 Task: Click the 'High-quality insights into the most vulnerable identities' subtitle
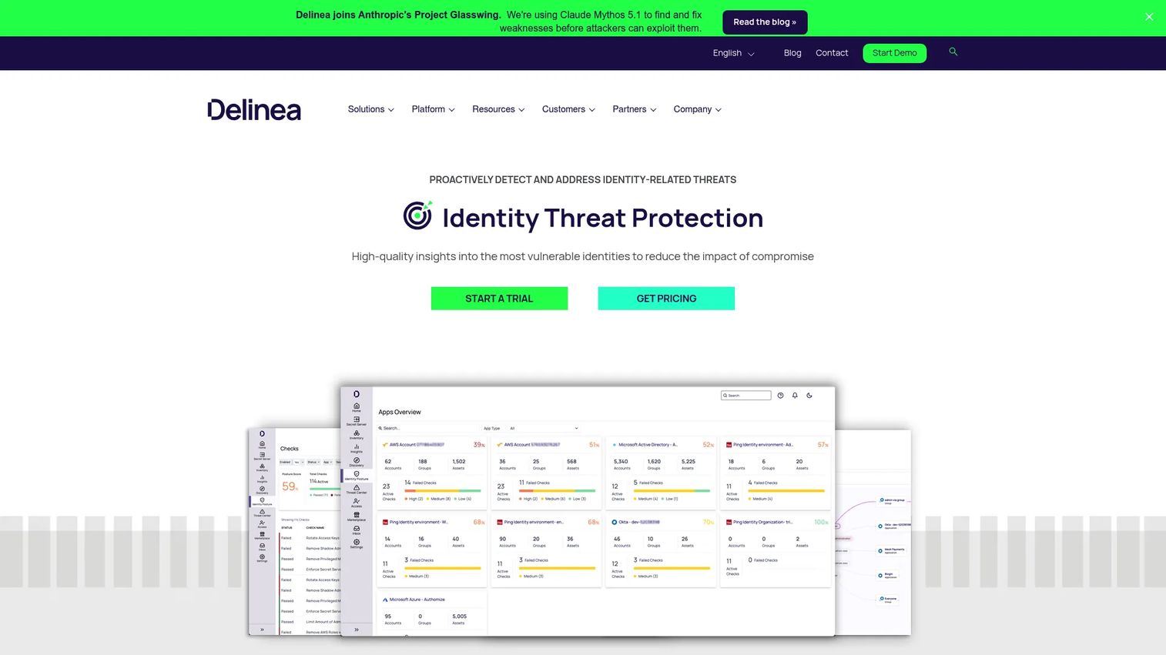pos(583,256)
